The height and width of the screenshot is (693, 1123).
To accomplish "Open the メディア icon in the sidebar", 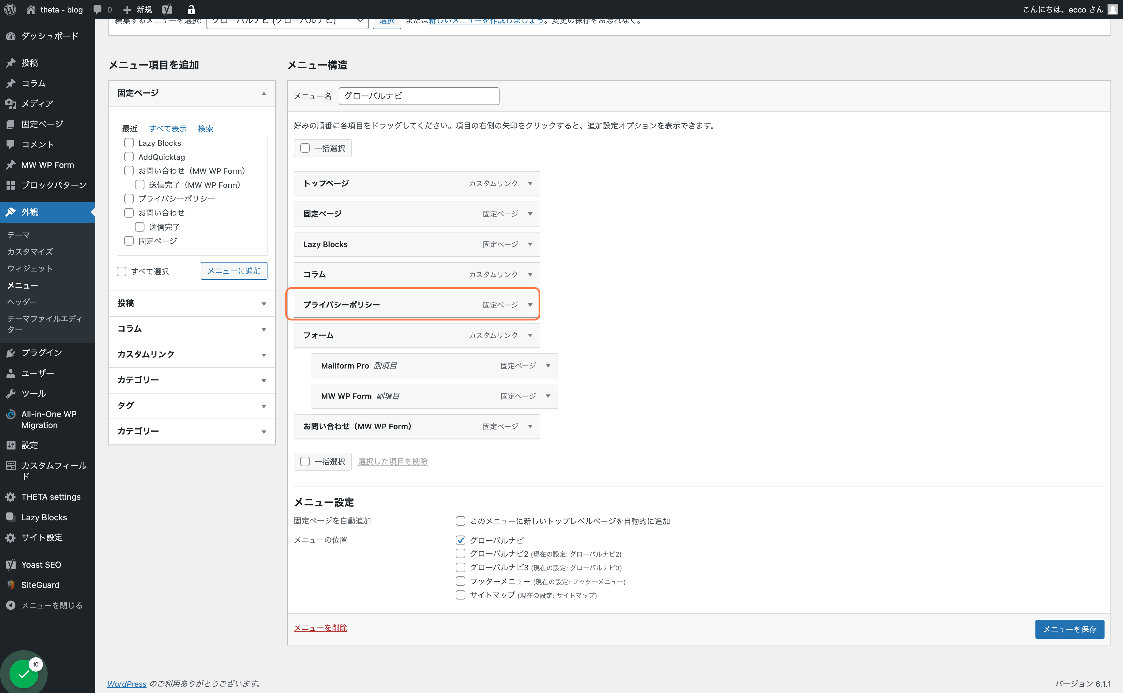I will pyautogui.click(x=10, y=104).
